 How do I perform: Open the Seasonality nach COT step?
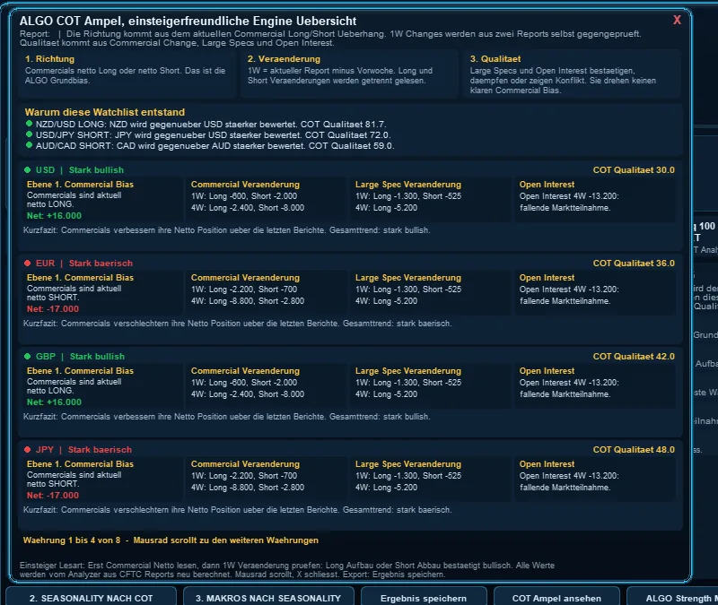tap(91, 597)
